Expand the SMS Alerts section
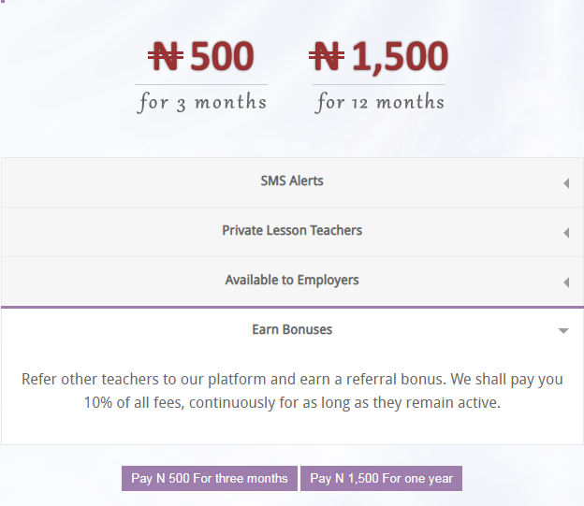Viewport: 584px width, 506px height. (292, 182)
